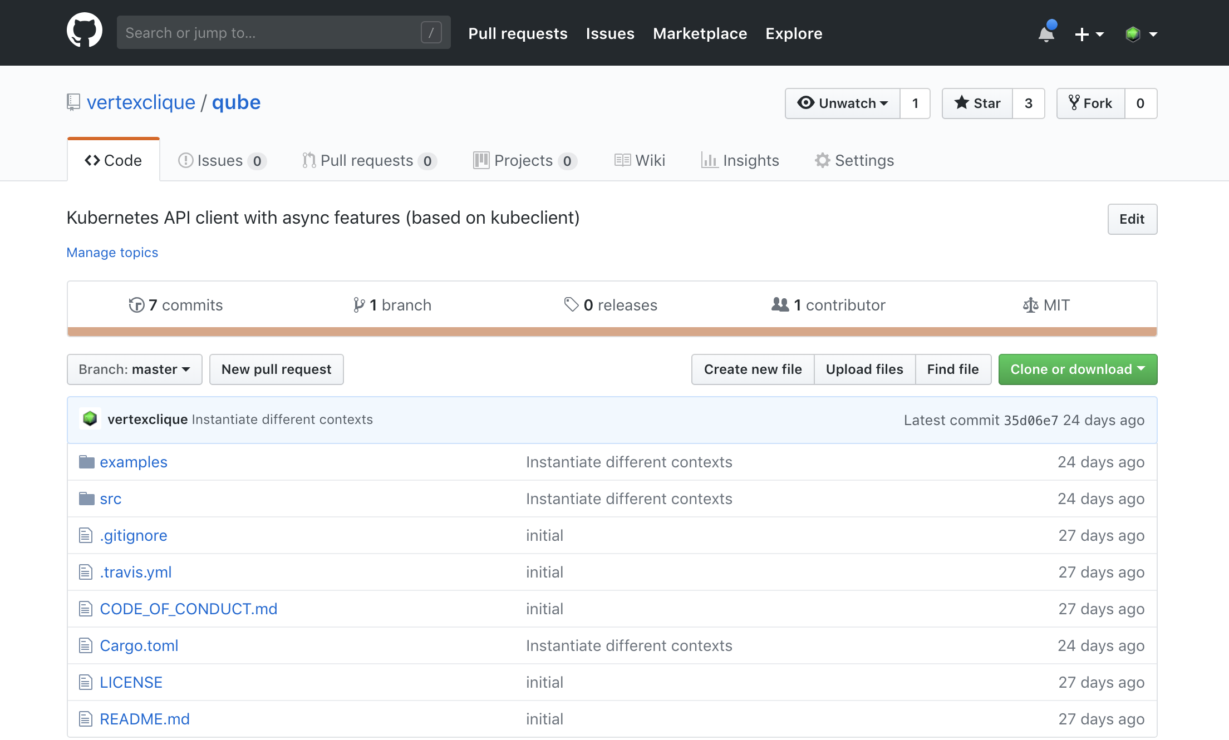Fork the qube repository
The width and height of the screenshot is (1229, 740).
point(1090,103)
